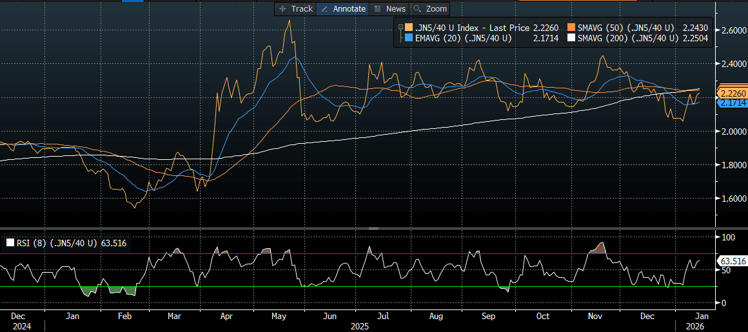Viewport: 748px width, 332px height.
Task: Click the 63.516 RSI value tag
Action: [733, 261]
